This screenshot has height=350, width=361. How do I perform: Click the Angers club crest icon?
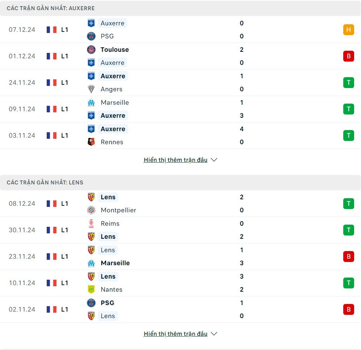(91, 89)
